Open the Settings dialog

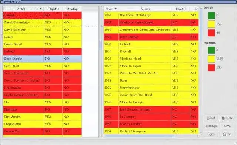[x=211, y=126]
